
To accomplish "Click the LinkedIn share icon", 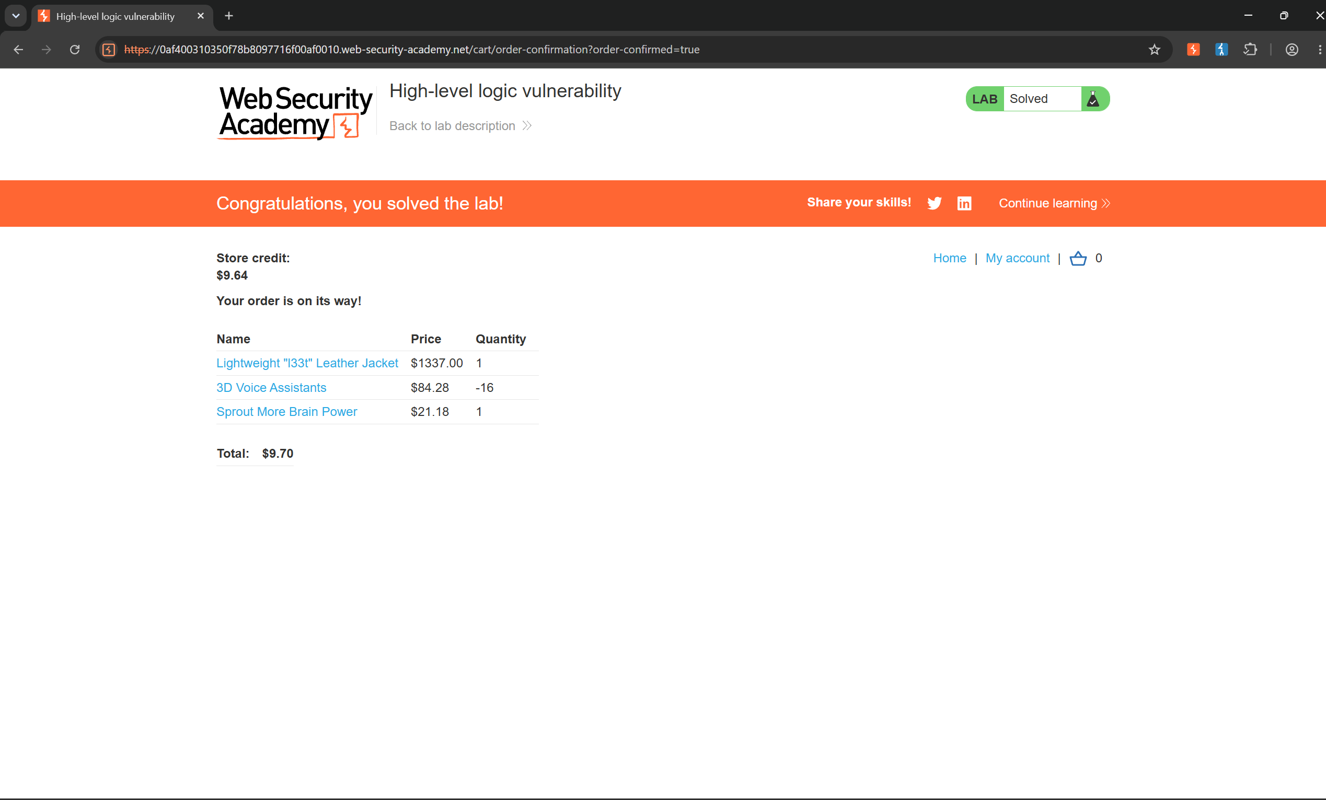I will [964, 203].
